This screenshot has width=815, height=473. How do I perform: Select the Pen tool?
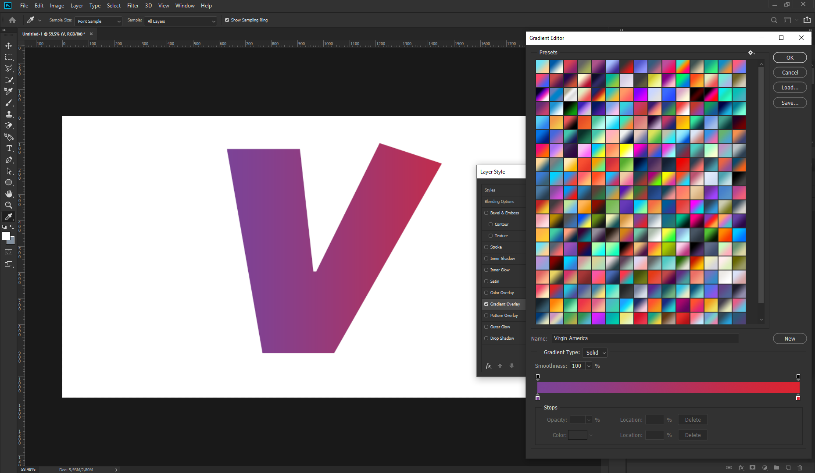point(9,160)
